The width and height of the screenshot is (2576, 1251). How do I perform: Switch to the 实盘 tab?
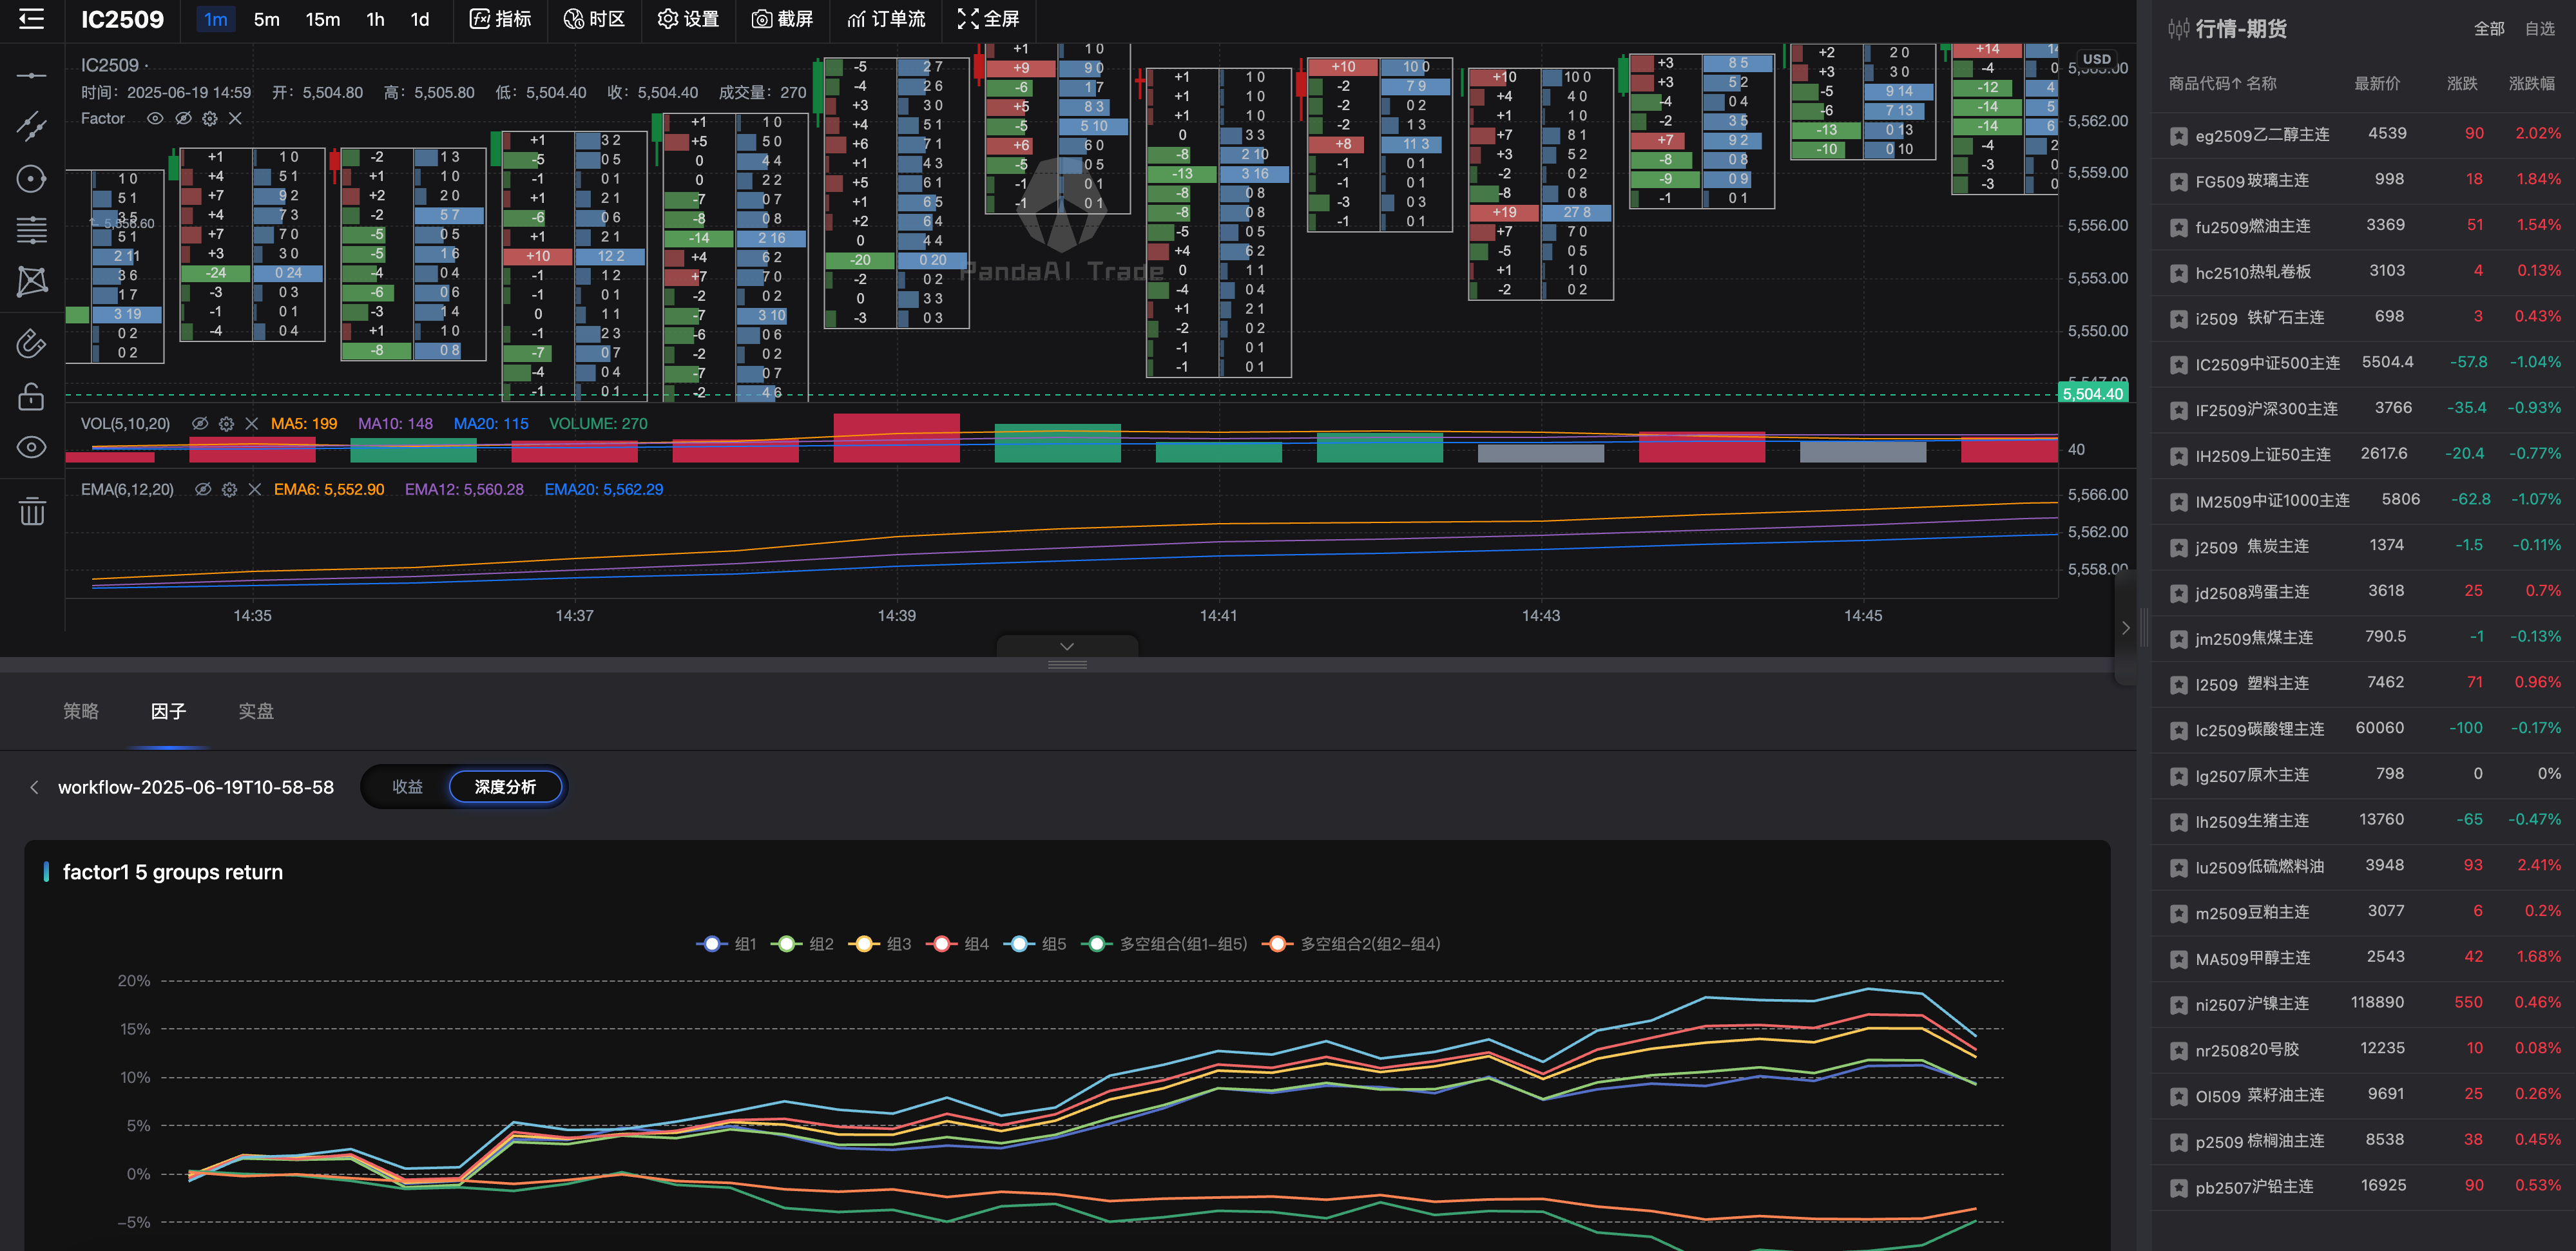(x=256, y=711)
